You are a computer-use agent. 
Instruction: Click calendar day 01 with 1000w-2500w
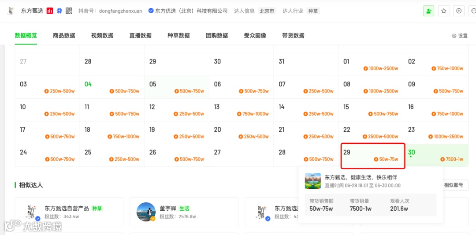click(371, 65)
